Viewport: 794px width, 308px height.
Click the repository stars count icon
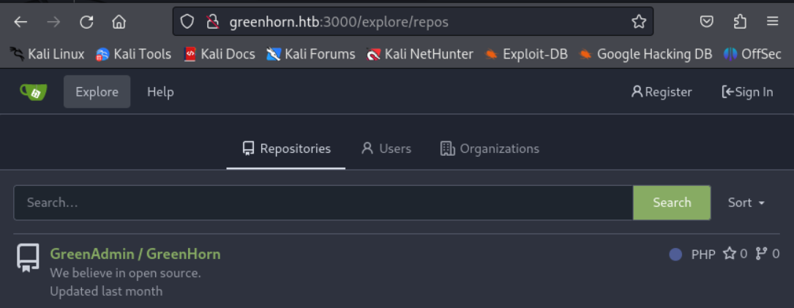click(730, 254)
